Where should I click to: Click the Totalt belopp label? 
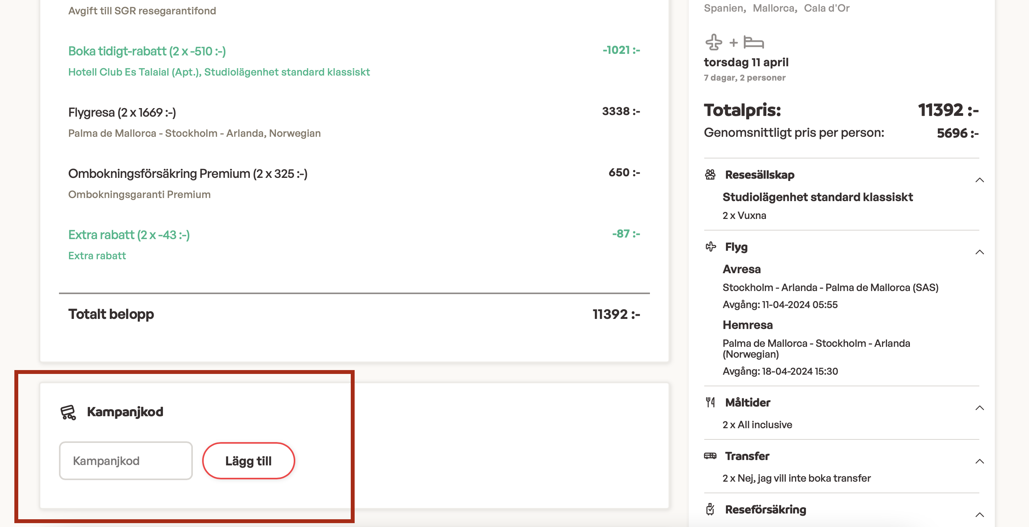(111, 314)
